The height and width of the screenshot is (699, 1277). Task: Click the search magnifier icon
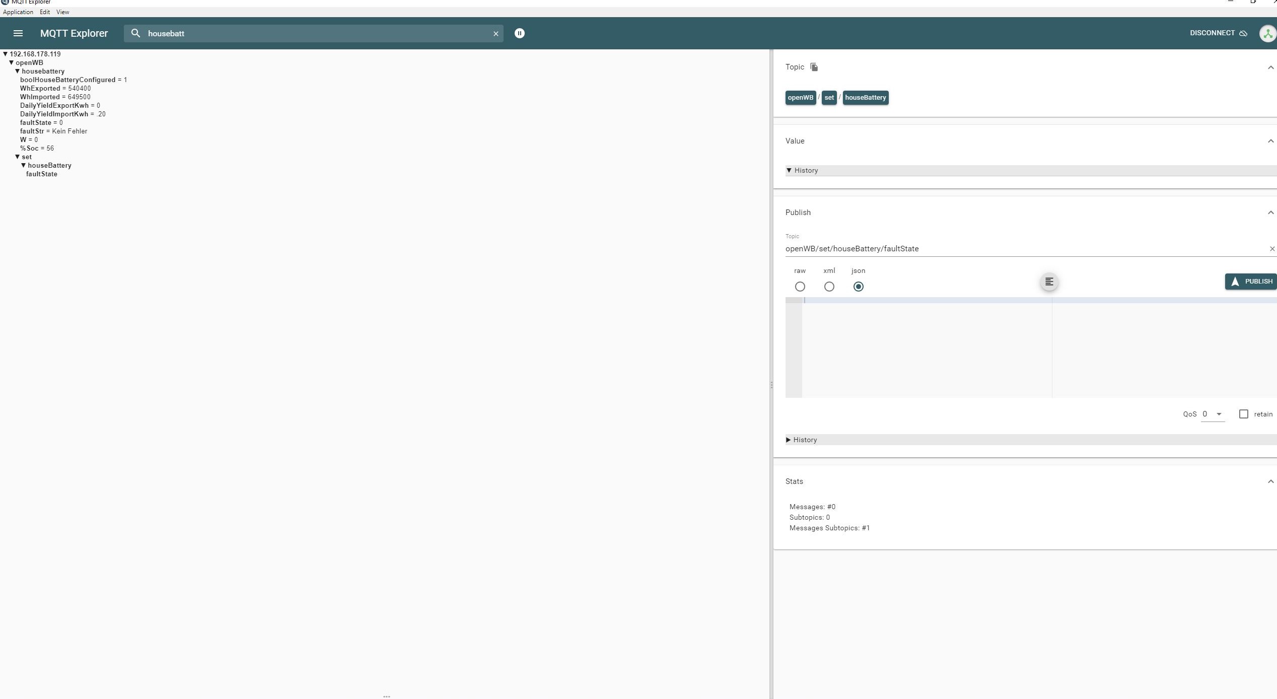click(135, 33)
